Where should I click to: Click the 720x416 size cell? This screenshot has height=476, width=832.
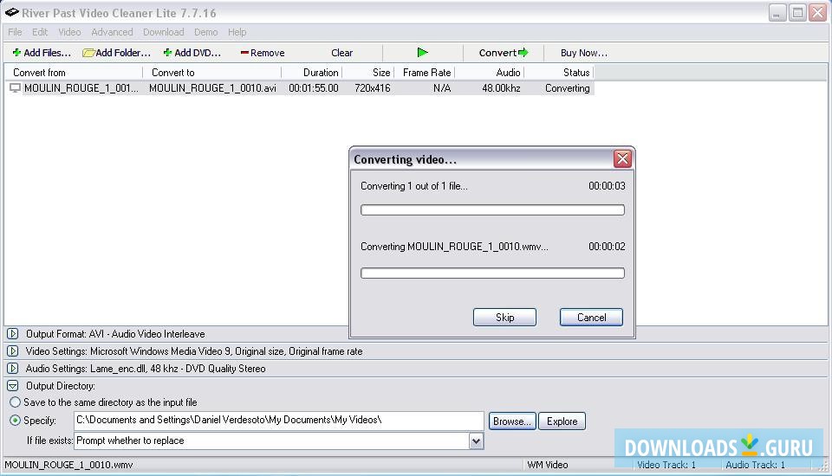373,88
